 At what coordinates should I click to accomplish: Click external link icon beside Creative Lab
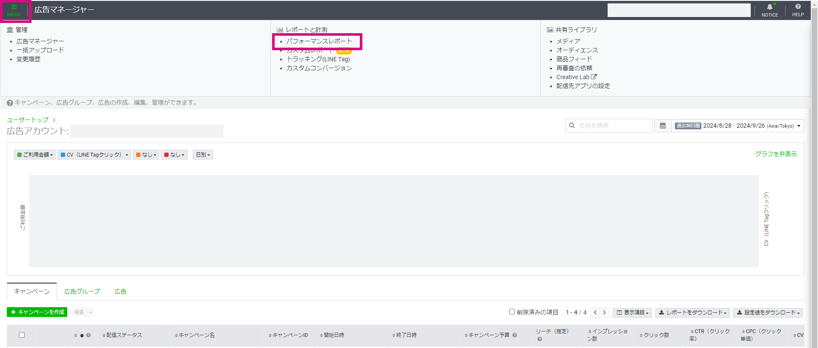click(x=594, y=77)
